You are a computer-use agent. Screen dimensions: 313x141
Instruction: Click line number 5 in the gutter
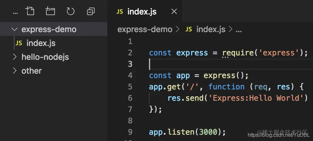(130, 87)
